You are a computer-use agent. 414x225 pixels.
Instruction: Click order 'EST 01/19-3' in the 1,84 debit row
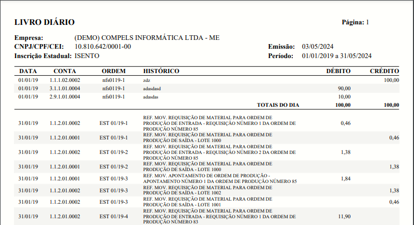113,178
